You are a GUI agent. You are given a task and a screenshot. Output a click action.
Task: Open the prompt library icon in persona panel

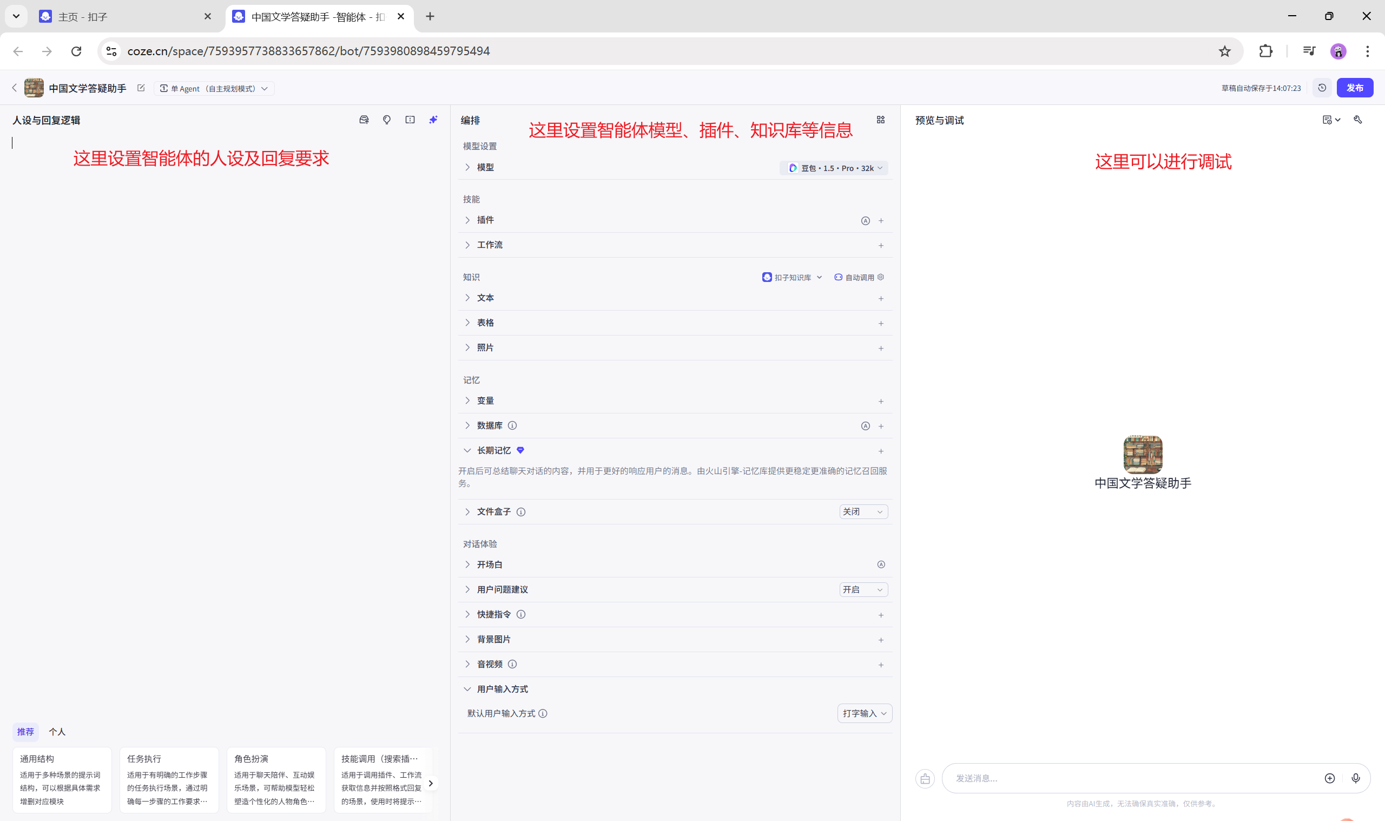pyautogui.click(x=364, y=120)
